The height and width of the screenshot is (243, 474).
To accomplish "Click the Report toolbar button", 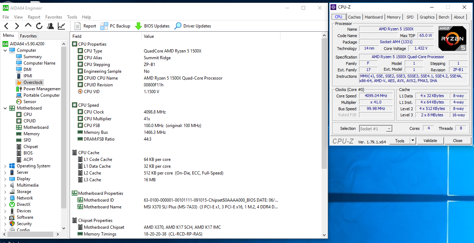I will point(85,26).
